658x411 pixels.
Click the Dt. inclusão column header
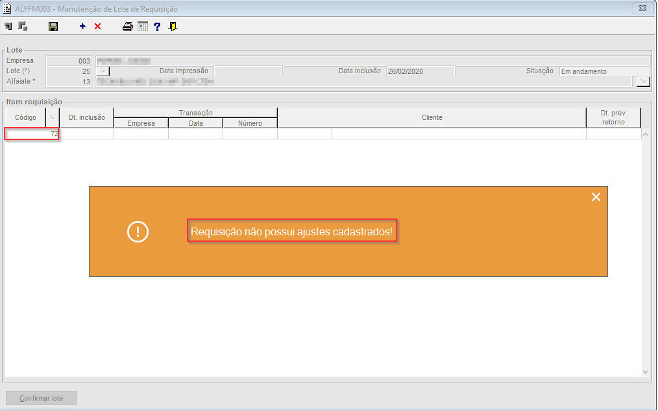86,117
